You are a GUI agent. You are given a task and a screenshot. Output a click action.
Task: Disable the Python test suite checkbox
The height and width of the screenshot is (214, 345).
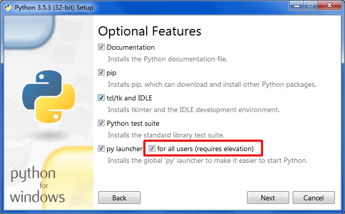point(101,123)
